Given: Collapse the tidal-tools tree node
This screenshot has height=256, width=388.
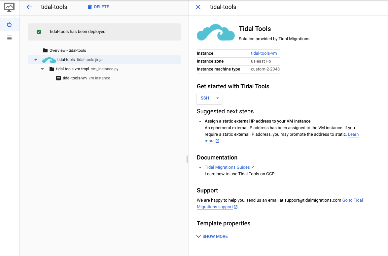Looking at the screenshot, I should 36,60.
